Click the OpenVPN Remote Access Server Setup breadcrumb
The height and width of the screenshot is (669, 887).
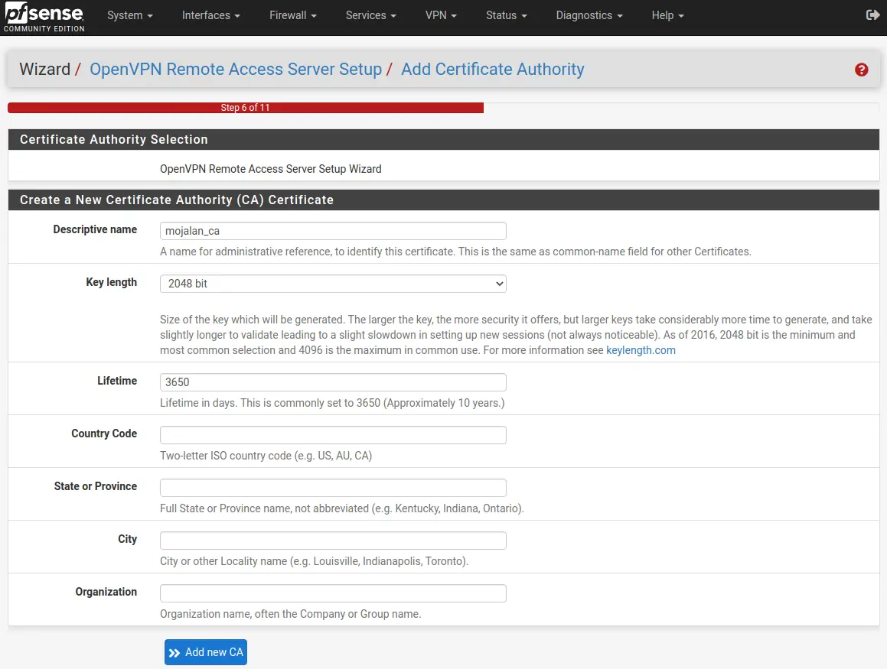coord(236,69)
